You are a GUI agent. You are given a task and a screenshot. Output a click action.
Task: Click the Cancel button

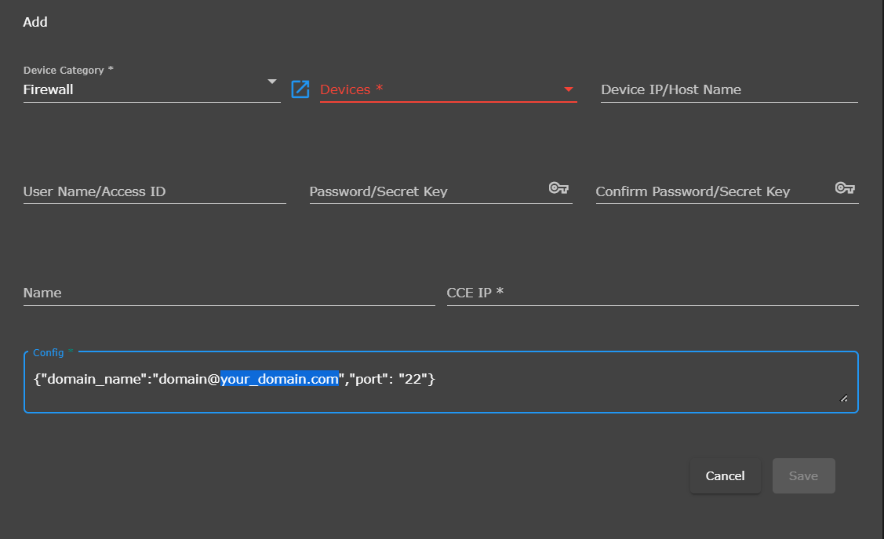click(725, 475)
